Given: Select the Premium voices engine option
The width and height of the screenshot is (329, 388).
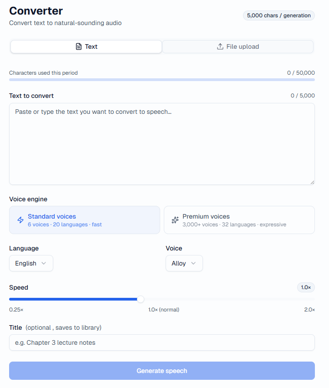Looking at the screenshot, I should 239,220.
